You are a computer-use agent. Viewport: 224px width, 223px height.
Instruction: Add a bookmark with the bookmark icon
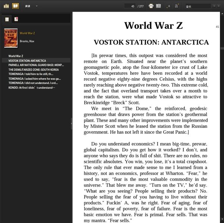coord(158,6)
